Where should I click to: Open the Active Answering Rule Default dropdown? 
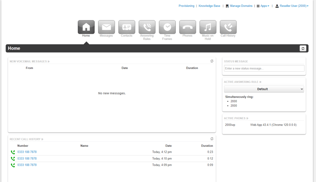(x=264, y=89)
